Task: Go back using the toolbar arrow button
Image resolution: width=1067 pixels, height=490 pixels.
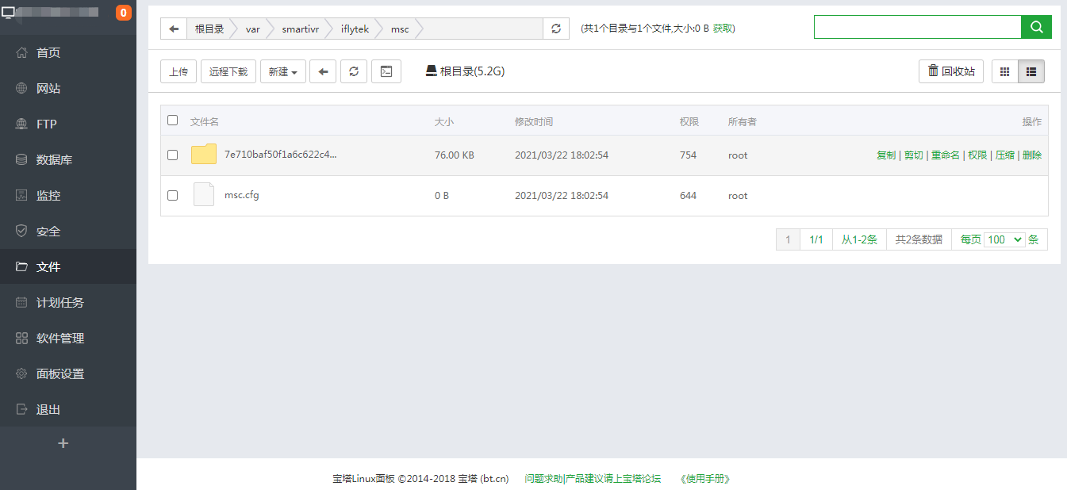Action: [x=323, y=71]
